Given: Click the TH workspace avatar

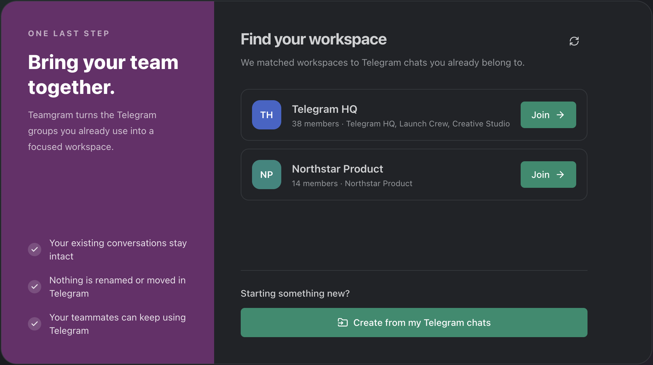Looking at the screenshot, I should click(x=267, y=115).
